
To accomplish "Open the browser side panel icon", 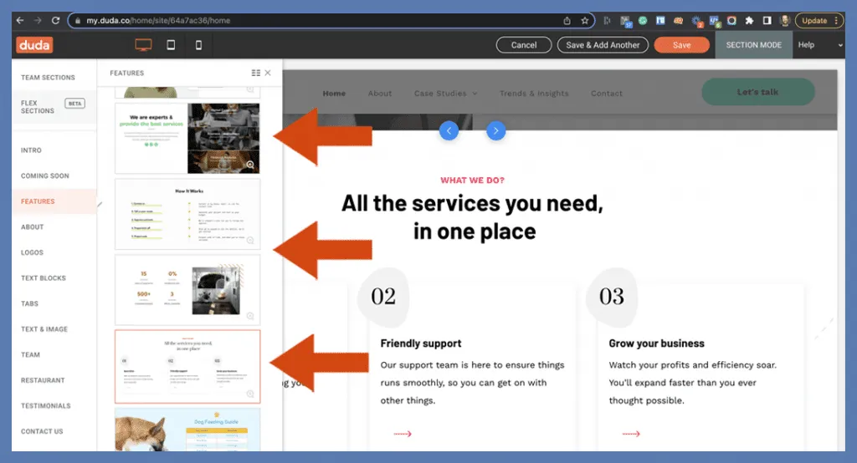I will (x=767, y=21).
